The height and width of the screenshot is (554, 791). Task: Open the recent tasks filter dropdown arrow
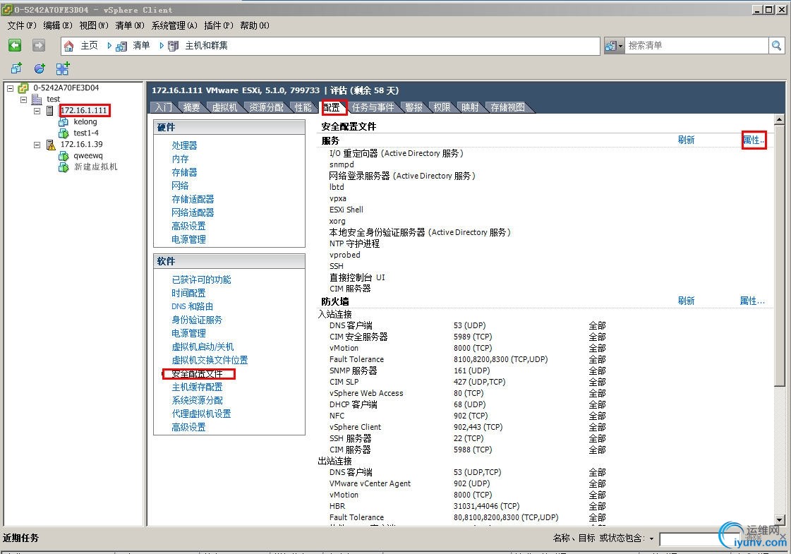[651, 539]
